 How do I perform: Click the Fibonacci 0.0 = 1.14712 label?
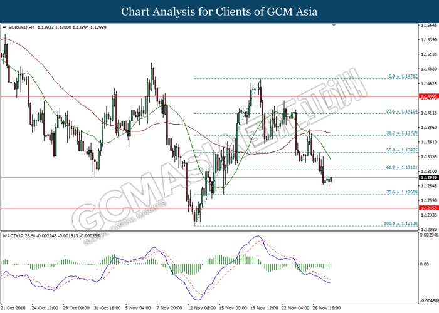pyautogui.click(x=403, y=76)
